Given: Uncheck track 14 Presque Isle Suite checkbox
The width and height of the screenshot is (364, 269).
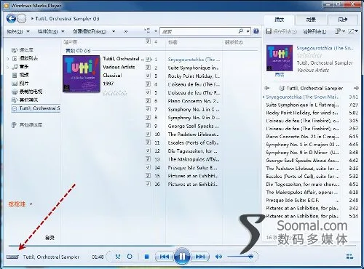Looking at the screenshot, I should point(149,167).
